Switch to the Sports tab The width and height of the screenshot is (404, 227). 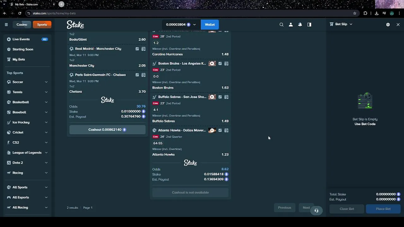point(42,25)
